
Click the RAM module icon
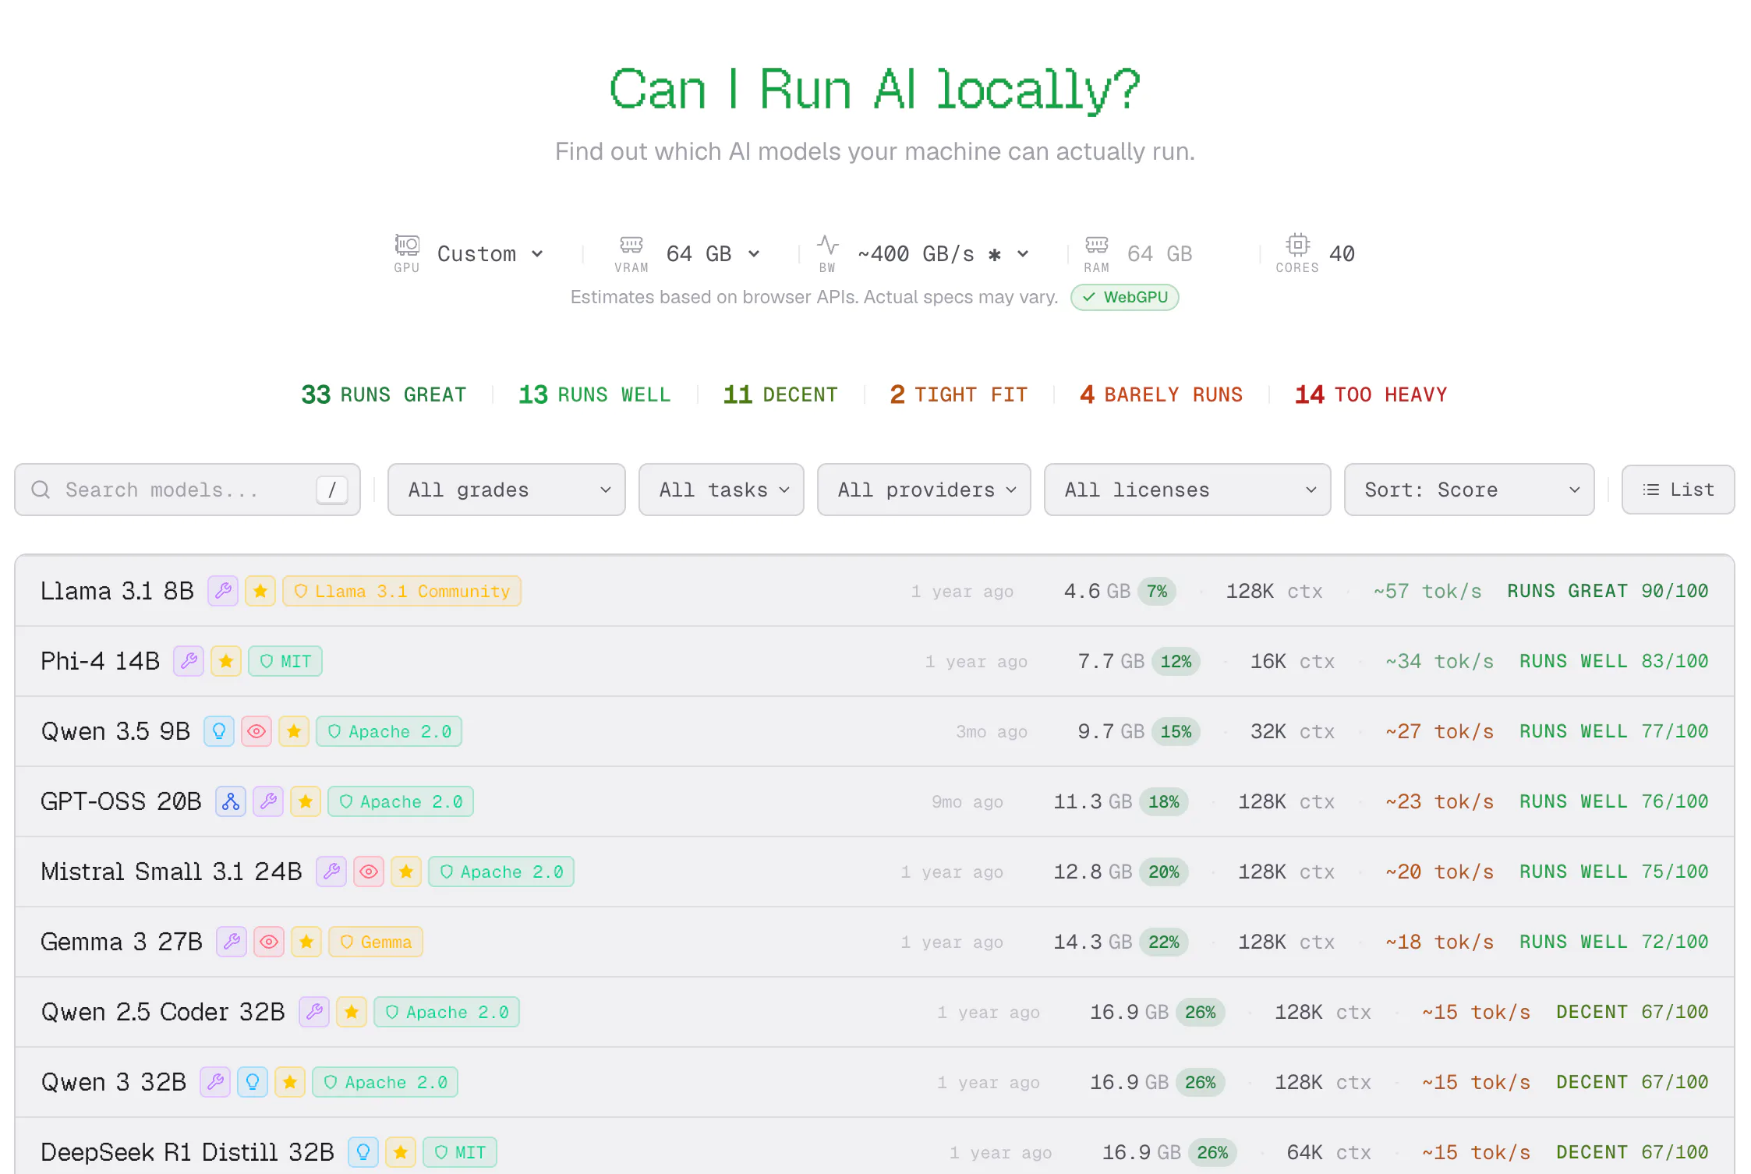(1096, 245)
